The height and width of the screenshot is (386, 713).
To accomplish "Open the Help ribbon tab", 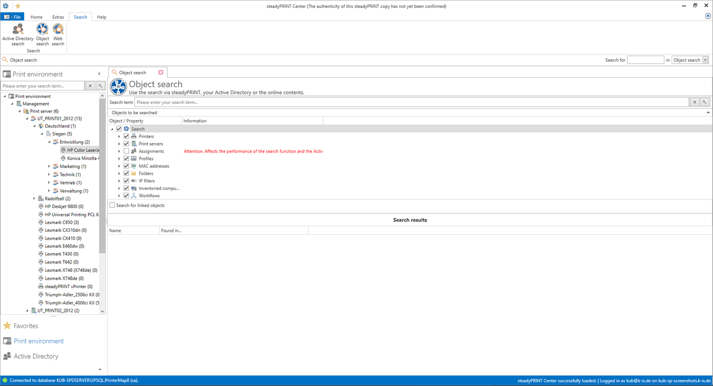I will click(x=102, y=17).
